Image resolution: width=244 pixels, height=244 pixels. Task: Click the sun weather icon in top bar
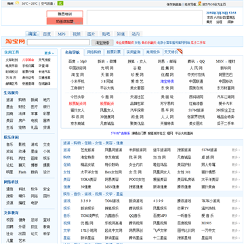[17, 3]
